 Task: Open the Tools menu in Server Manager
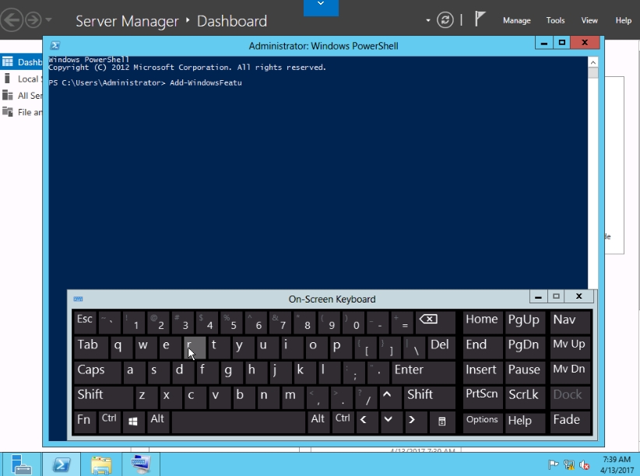(x=555, y=21)
